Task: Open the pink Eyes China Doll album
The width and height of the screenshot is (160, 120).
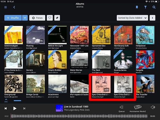Action: [x=101, y=84]
